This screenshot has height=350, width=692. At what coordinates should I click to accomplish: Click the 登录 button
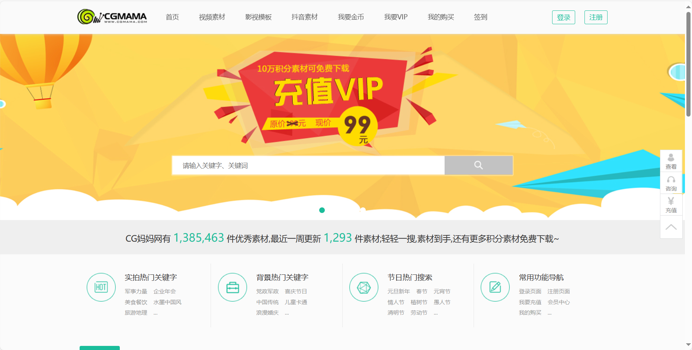click(564, 17)
